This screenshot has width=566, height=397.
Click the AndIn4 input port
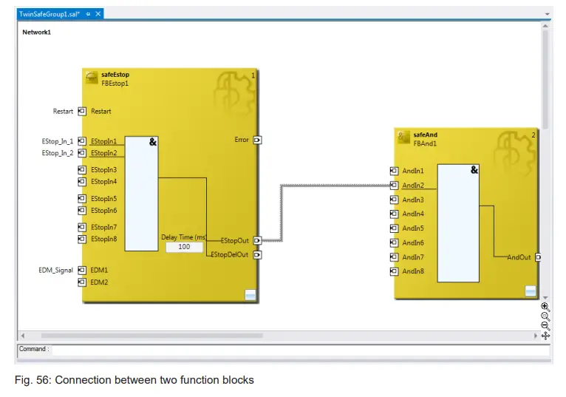click(394, 214)
